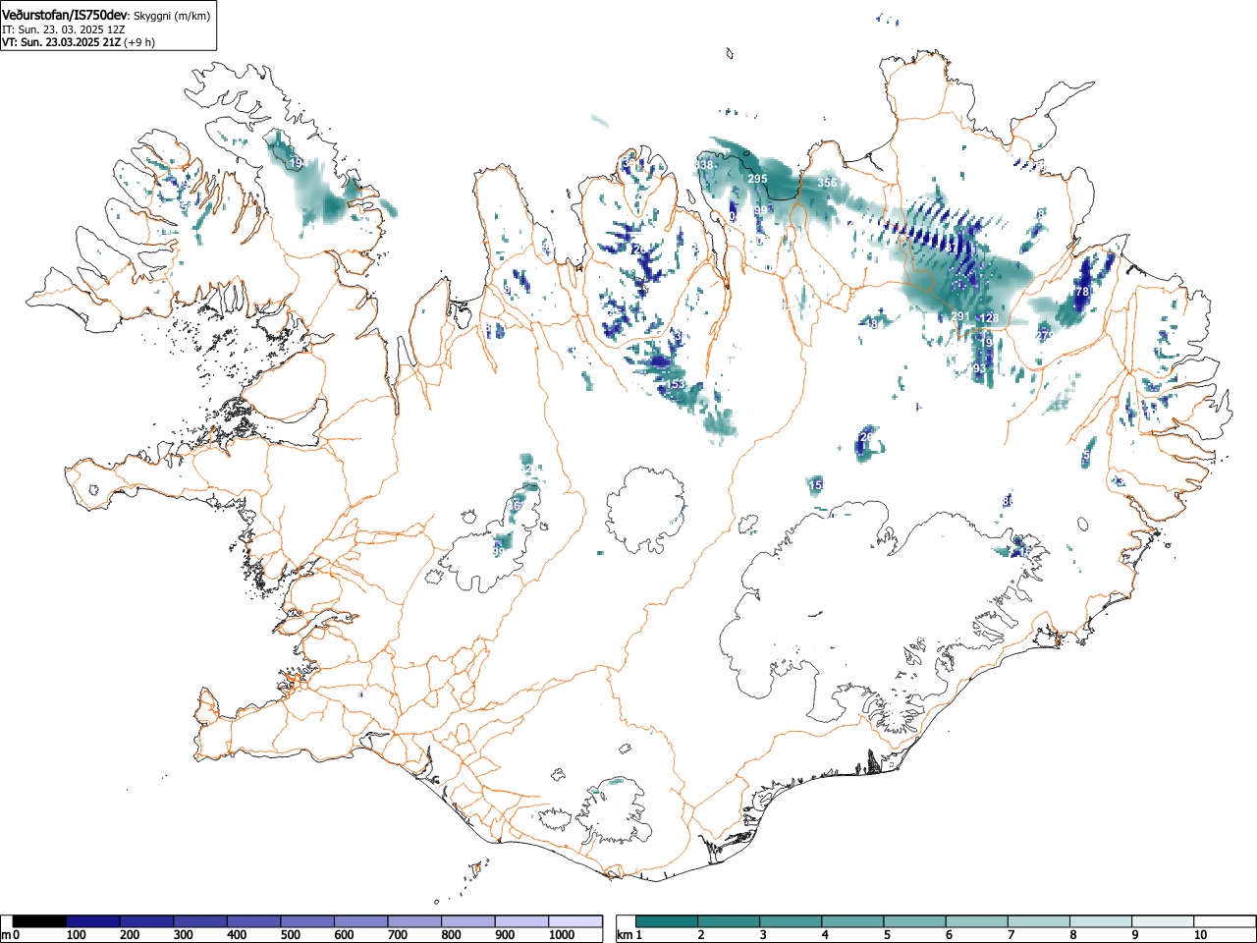Click the '78' value in the east
This screenshot has width=1257, height=943.
pos(1082,293)
